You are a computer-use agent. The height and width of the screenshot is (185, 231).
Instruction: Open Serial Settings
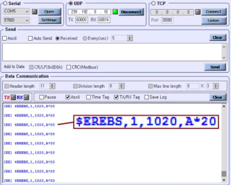[x=50, y=20]
